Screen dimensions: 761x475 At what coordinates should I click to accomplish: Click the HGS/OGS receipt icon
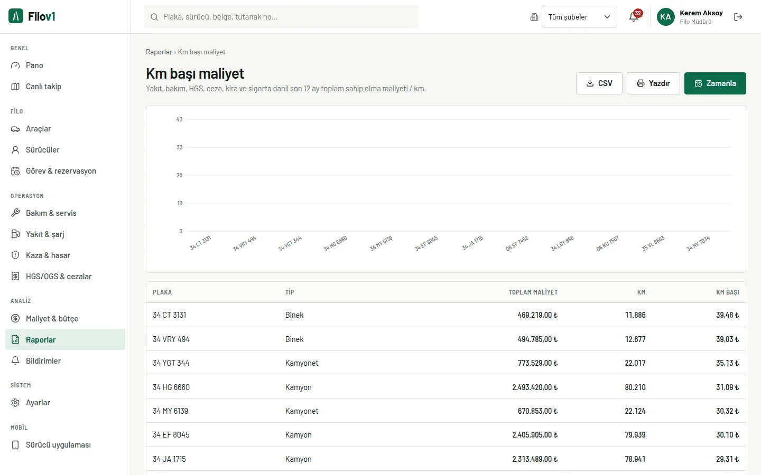(x=15, y=277)
